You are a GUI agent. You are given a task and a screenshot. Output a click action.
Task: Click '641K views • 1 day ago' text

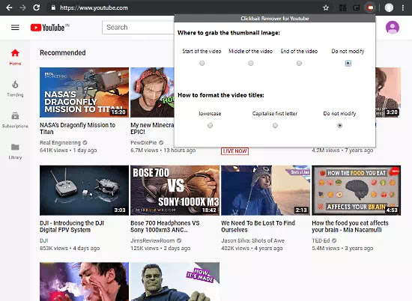(x=68, y=150)
